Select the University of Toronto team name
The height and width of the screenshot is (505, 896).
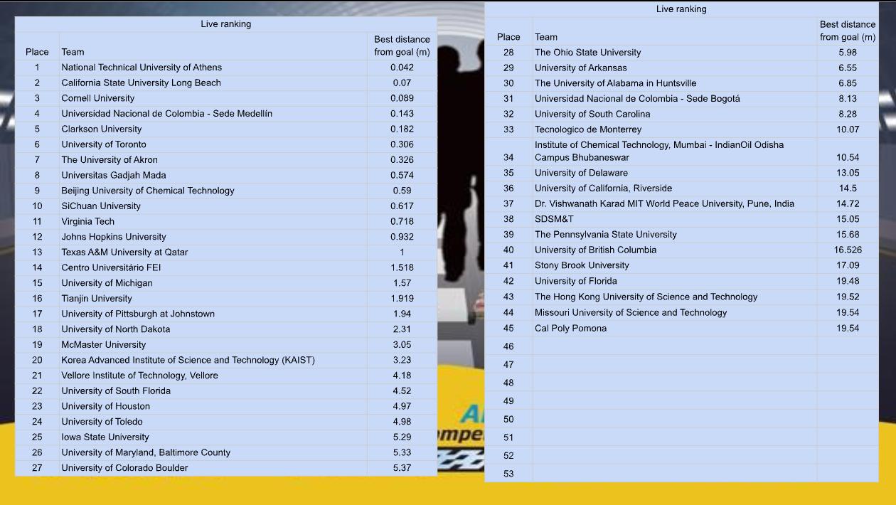pyautogui.click(x=104, y=144)
